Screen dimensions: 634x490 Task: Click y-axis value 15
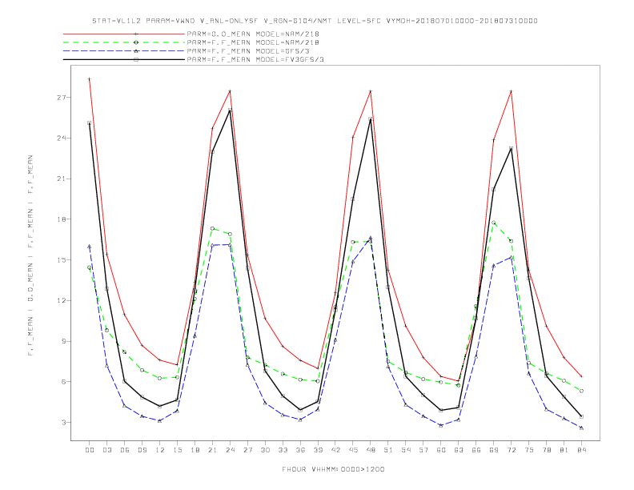(61, 260)
